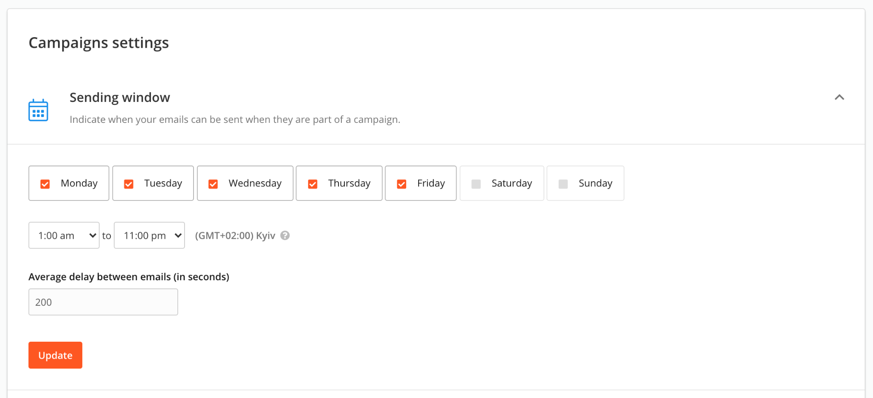
Task: Uncheck the Monday checkbox
Action: 45,184
